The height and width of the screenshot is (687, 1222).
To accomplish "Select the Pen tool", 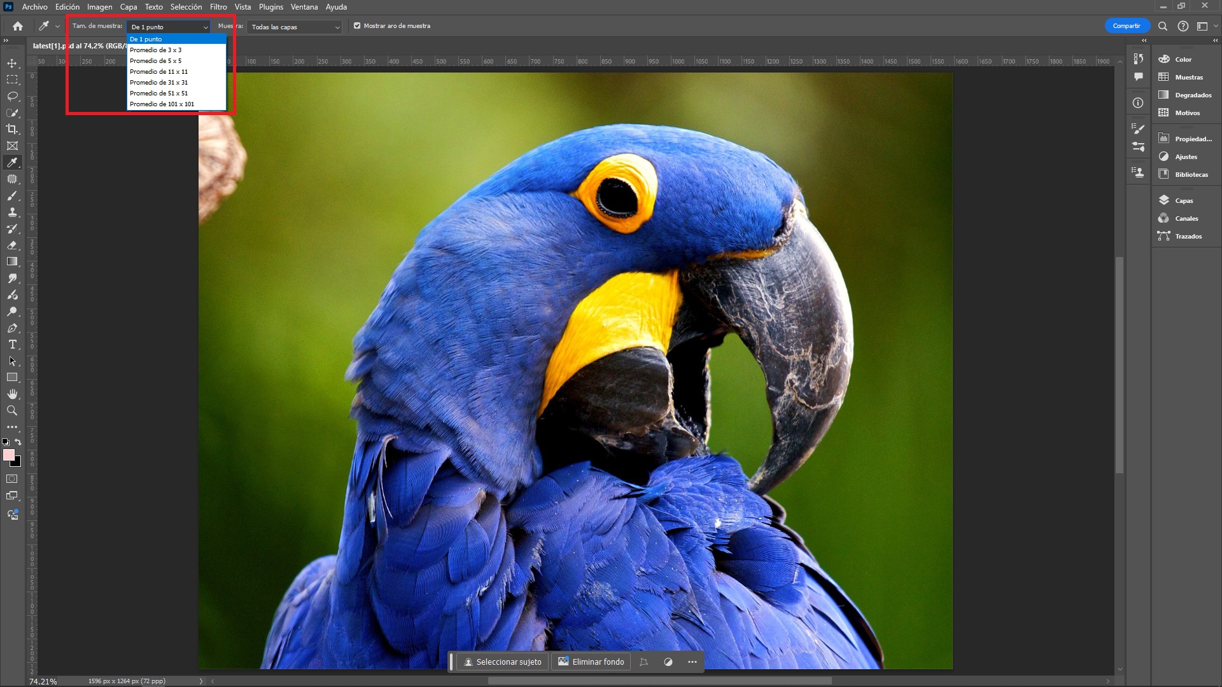I will [x=12, y=328].
